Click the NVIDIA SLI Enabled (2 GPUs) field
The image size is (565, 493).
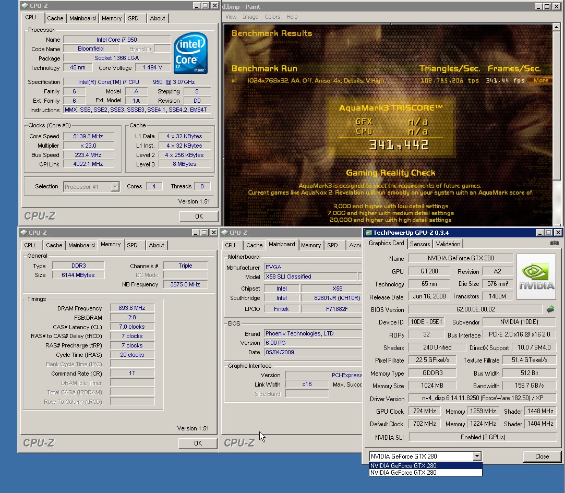click(483, 437)
